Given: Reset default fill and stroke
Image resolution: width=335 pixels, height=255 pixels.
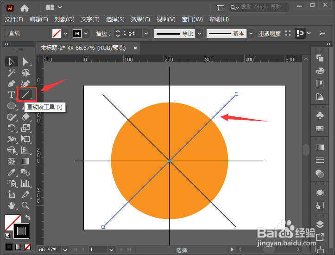Looking at the screenshot, I should click(7, 236).
